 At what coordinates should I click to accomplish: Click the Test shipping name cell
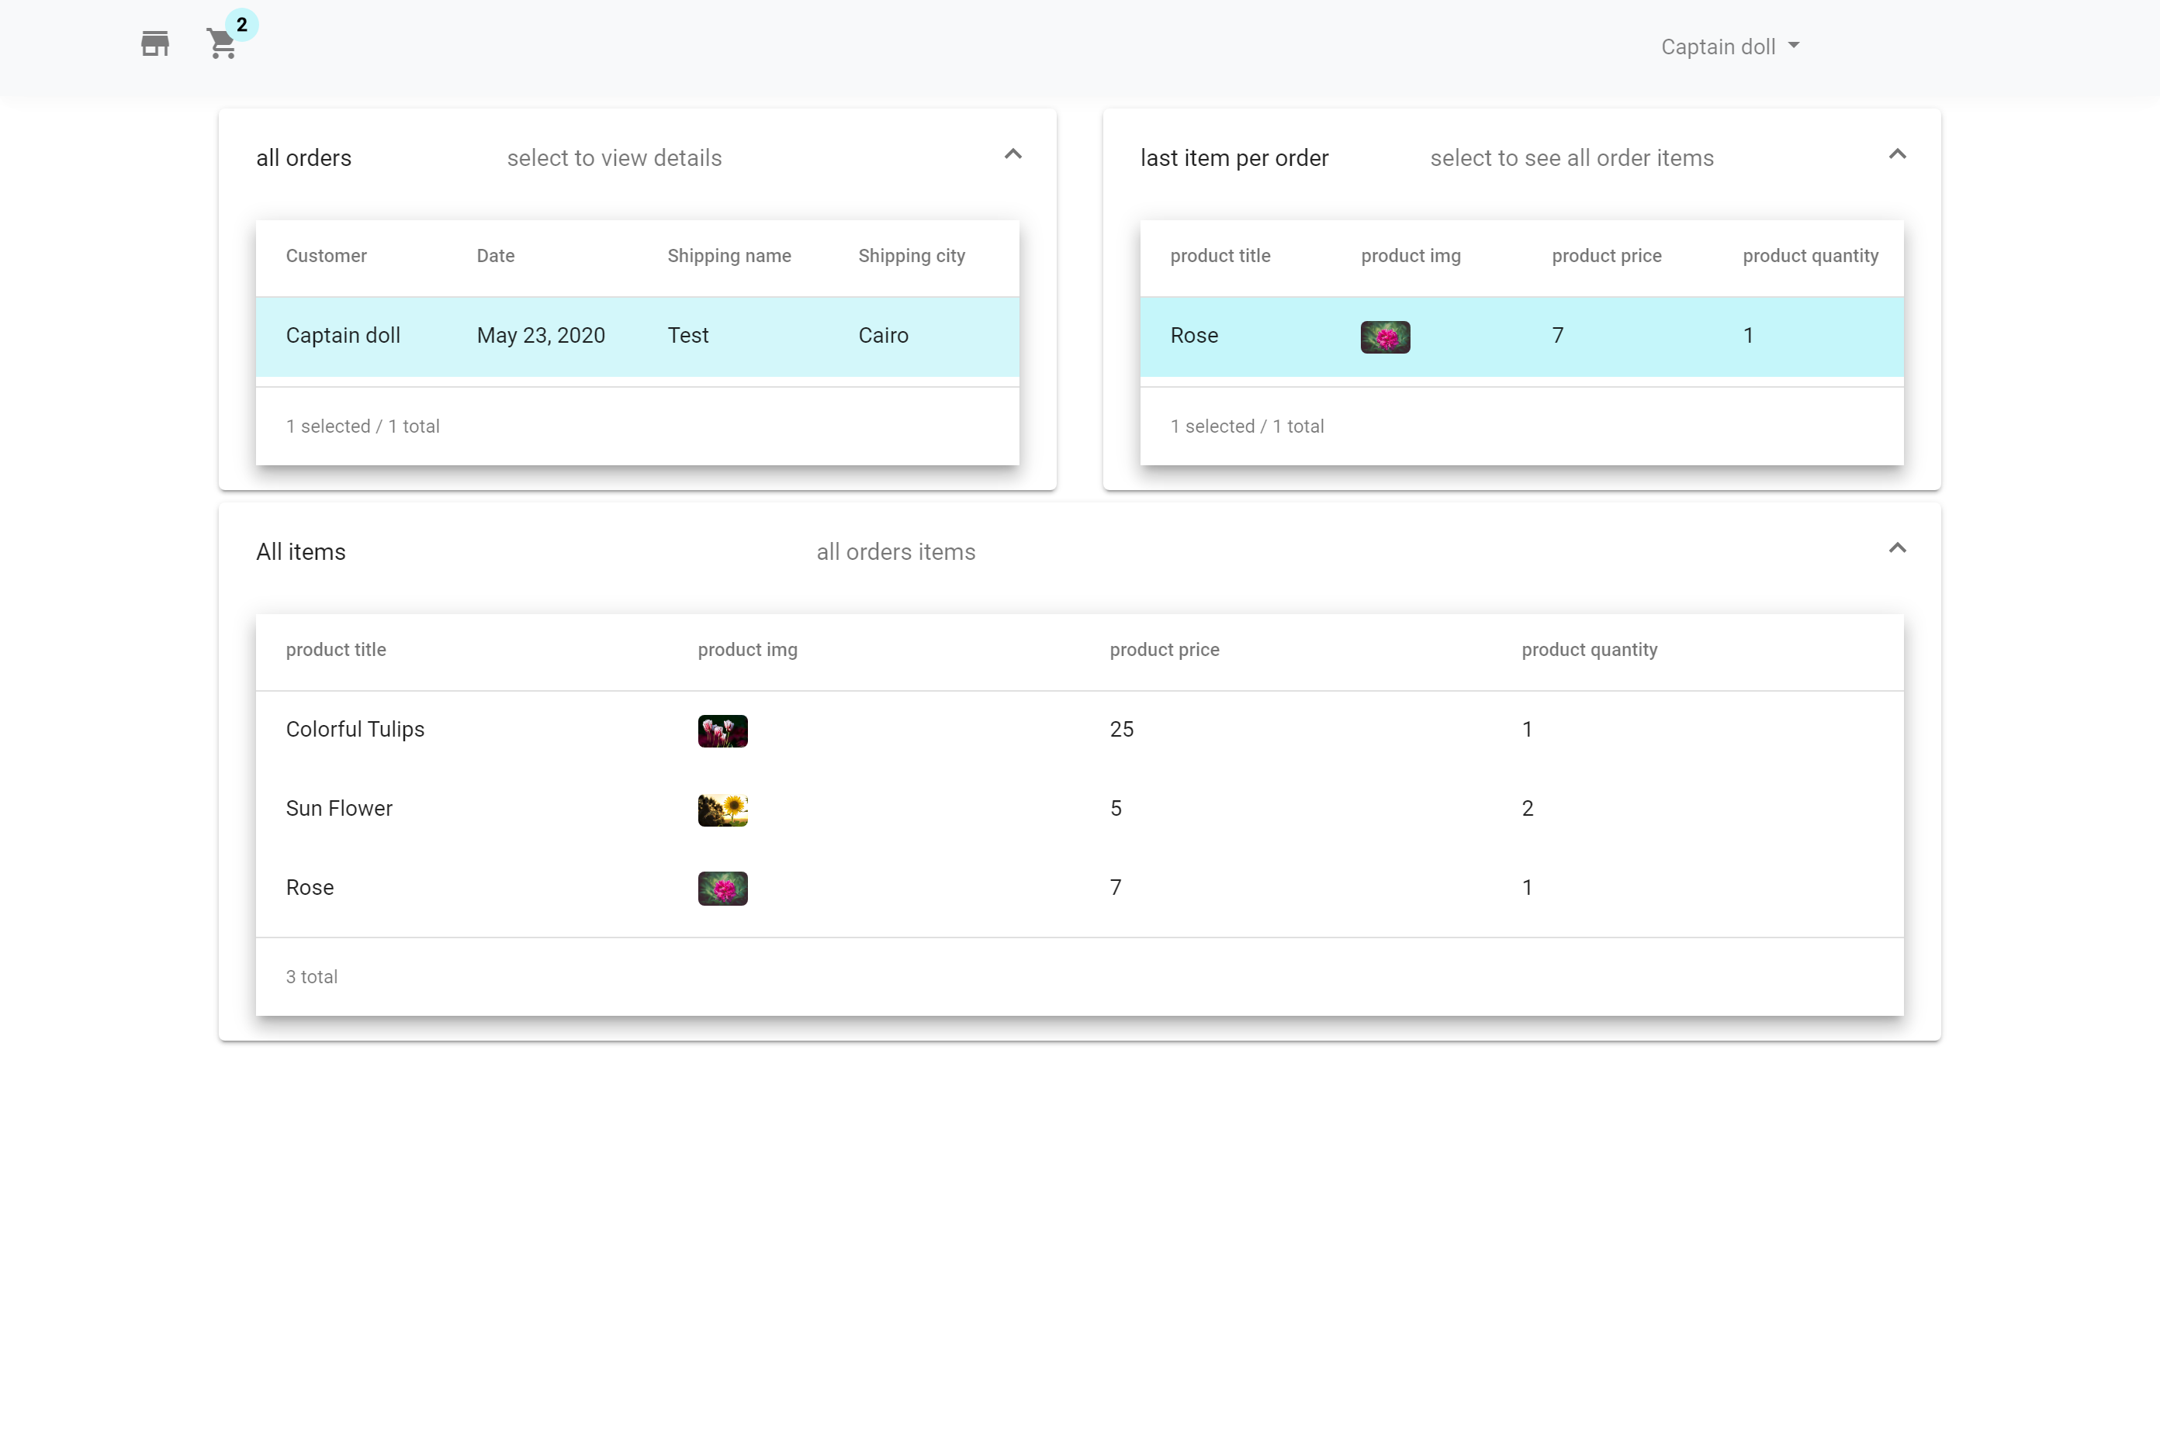pos(687,336)
